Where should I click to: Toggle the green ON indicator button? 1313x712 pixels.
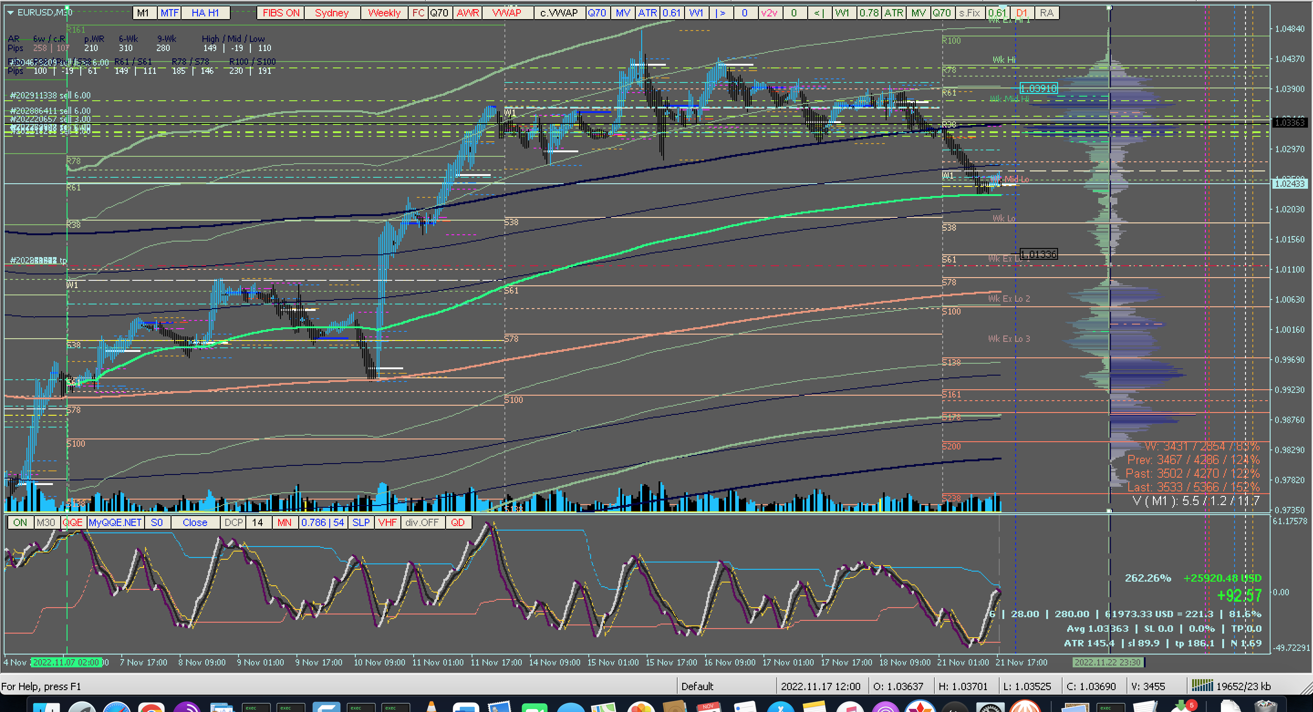[21, 522]
